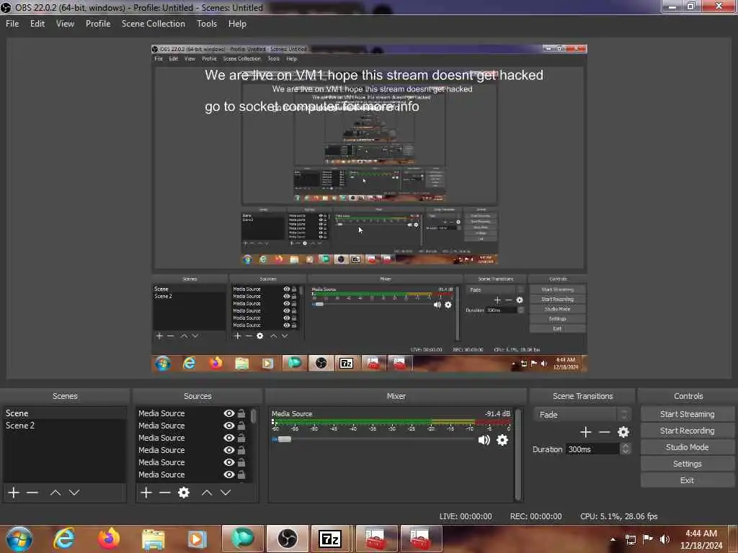Click the 'CPU: 5.1%, 28.06 fps' status text
The width and height of the screenshot is (738, 553).
[619, 516]
